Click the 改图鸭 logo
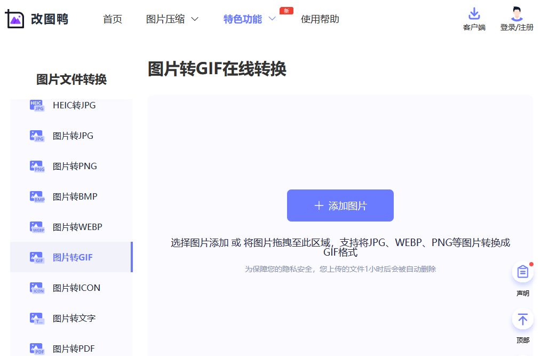This screenshot has height=356, width=549. pos(35,19)
